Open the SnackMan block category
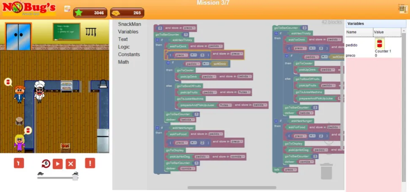 click(x=130, y=24)
